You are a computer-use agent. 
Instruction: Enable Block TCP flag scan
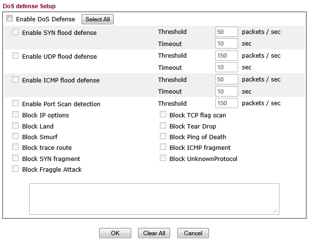coord(163,115)
